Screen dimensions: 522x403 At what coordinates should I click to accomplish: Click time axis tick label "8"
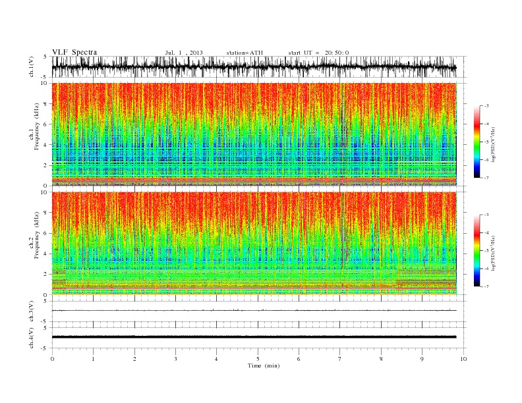tap(381, 359)
